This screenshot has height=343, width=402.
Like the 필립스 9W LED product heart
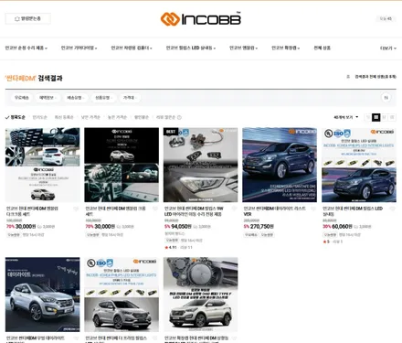234,209
